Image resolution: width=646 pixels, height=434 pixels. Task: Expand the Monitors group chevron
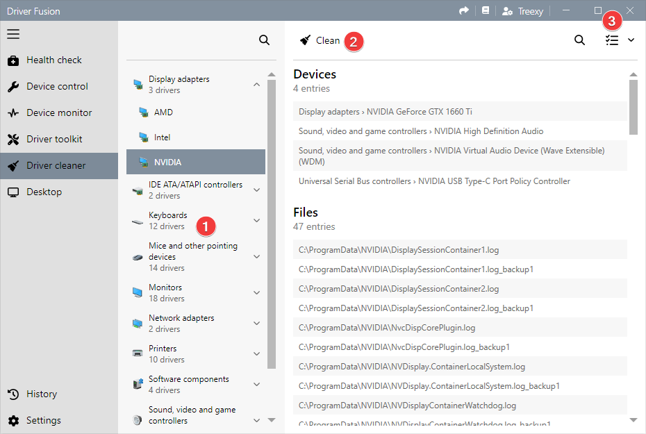click(257, 293)
